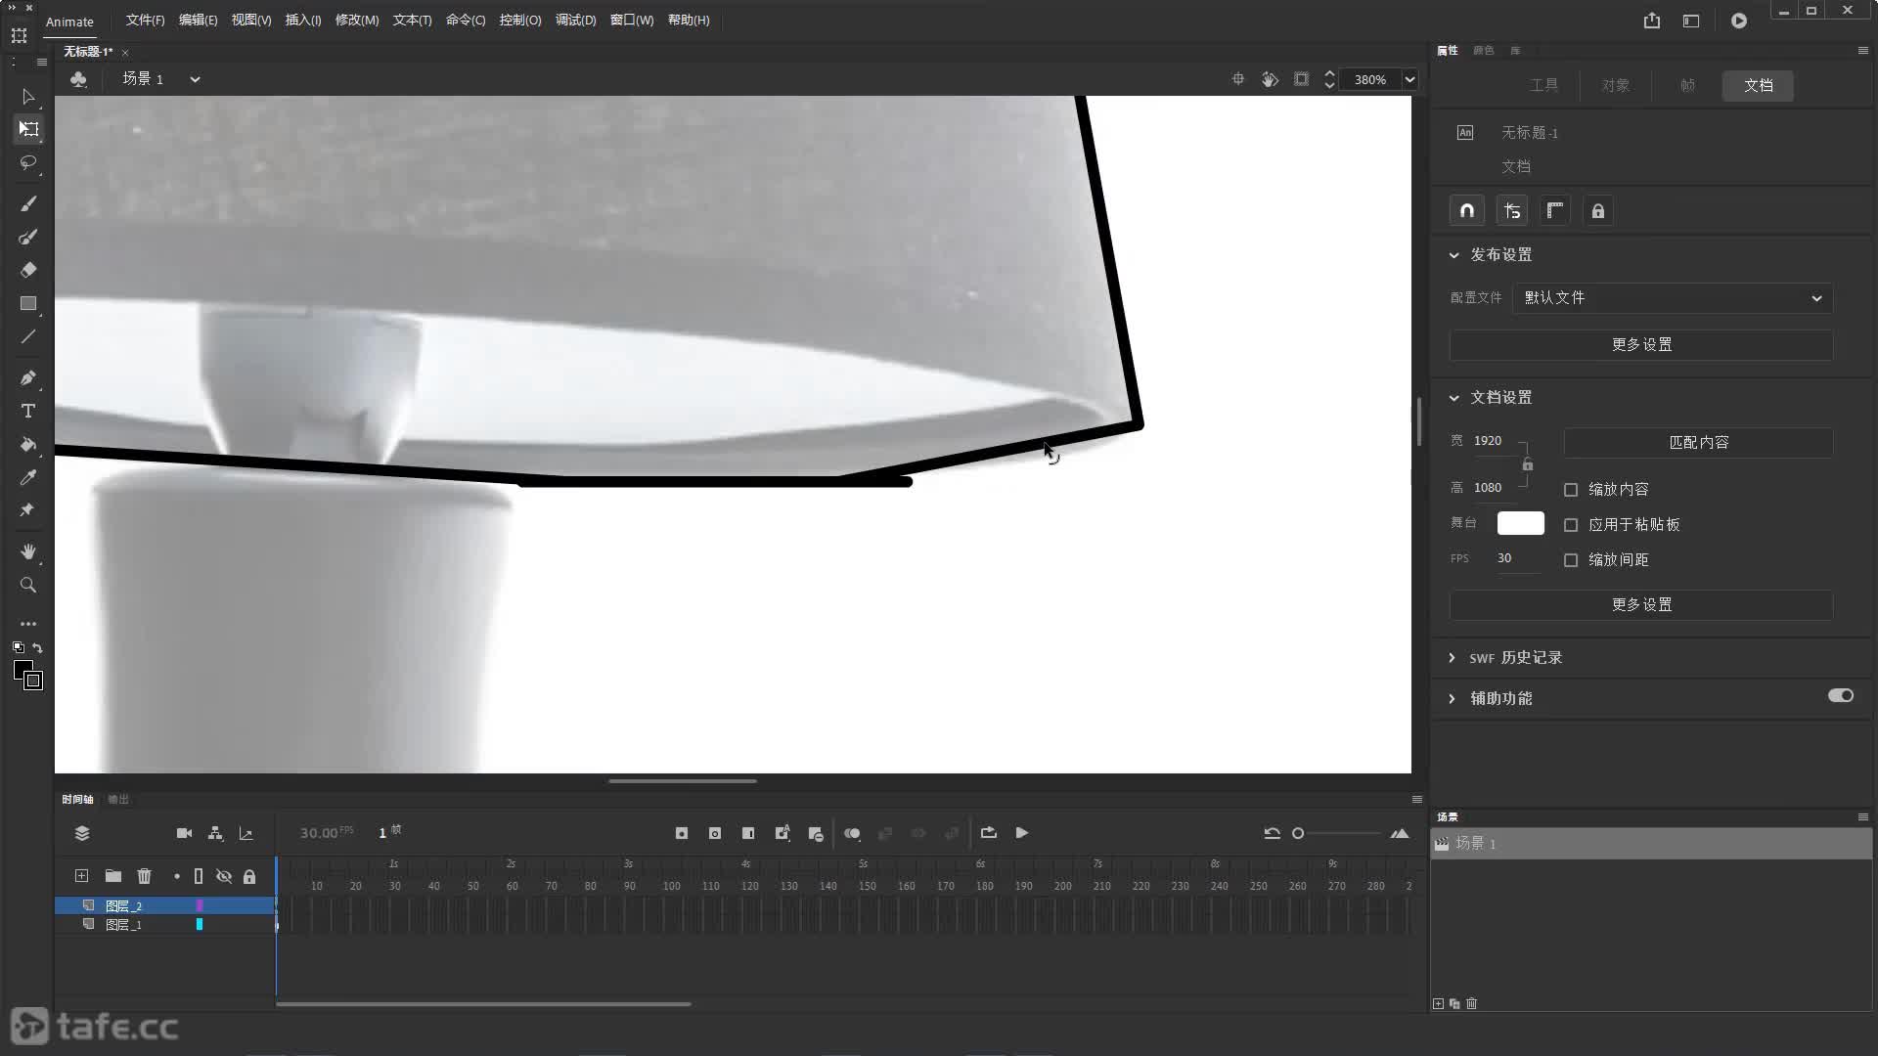Select 场景 1 in scene panel
The height and width of the screenshot is (1056, 1878).
tap(1651, 844)
